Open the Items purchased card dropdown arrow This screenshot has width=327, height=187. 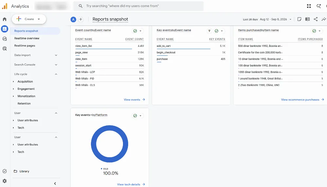tap(319, 31)
